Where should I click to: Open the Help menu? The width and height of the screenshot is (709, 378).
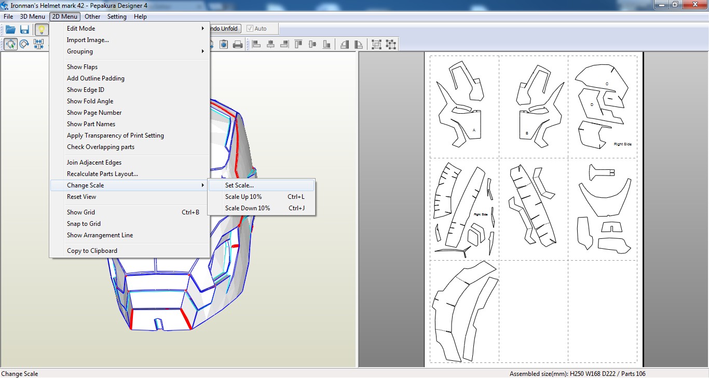pos(140,17)
